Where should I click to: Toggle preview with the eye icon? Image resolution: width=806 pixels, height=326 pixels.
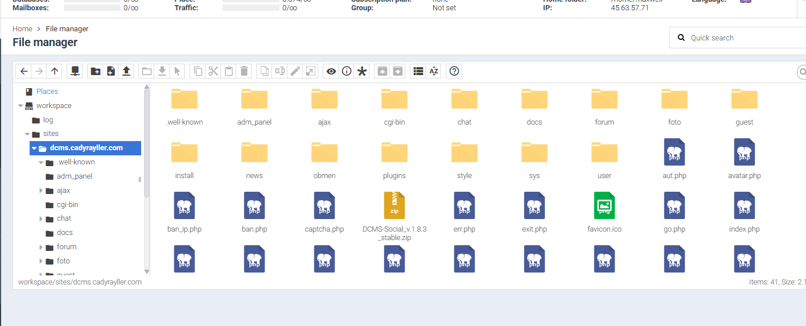(x=331, y=71)
